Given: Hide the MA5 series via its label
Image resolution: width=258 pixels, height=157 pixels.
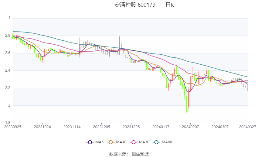Looking at the screenshot, I should click(x=99, y=142).
